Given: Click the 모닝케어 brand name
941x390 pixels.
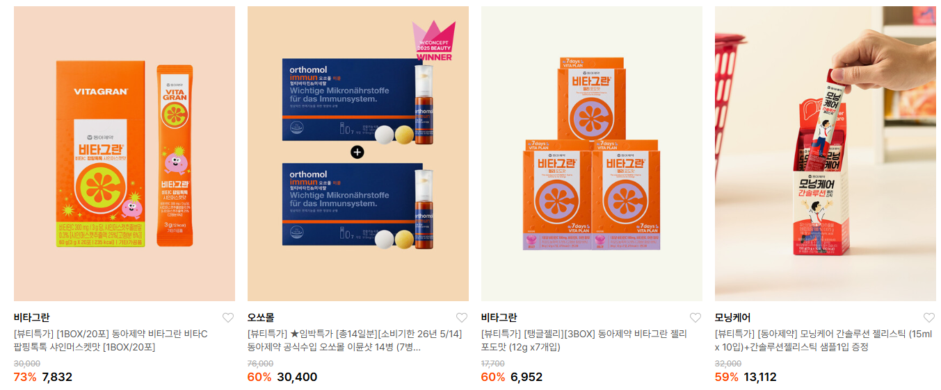Looking at the screenshot, I should tap(732, 318).
